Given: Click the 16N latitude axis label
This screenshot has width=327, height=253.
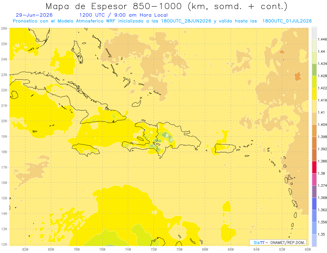Looking at the screenshot, I should pyautogui.click(x=4, y=183).
